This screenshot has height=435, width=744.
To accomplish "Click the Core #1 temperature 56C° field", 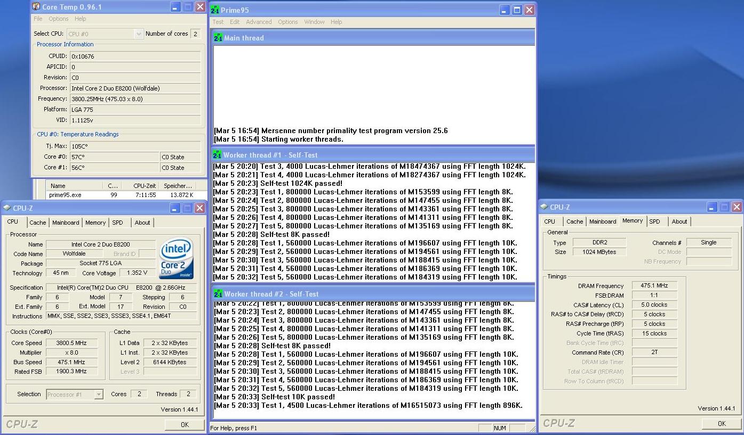I will click(115, 167).
